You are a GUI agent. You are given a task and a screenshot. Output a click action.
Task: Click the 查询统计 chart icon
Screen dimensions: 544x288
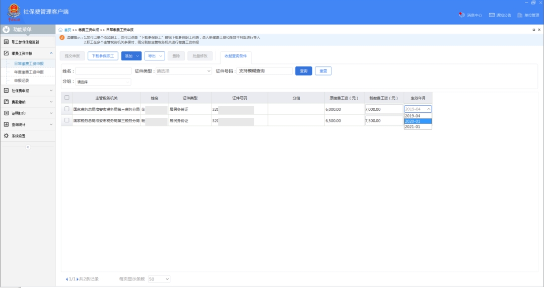6,124
